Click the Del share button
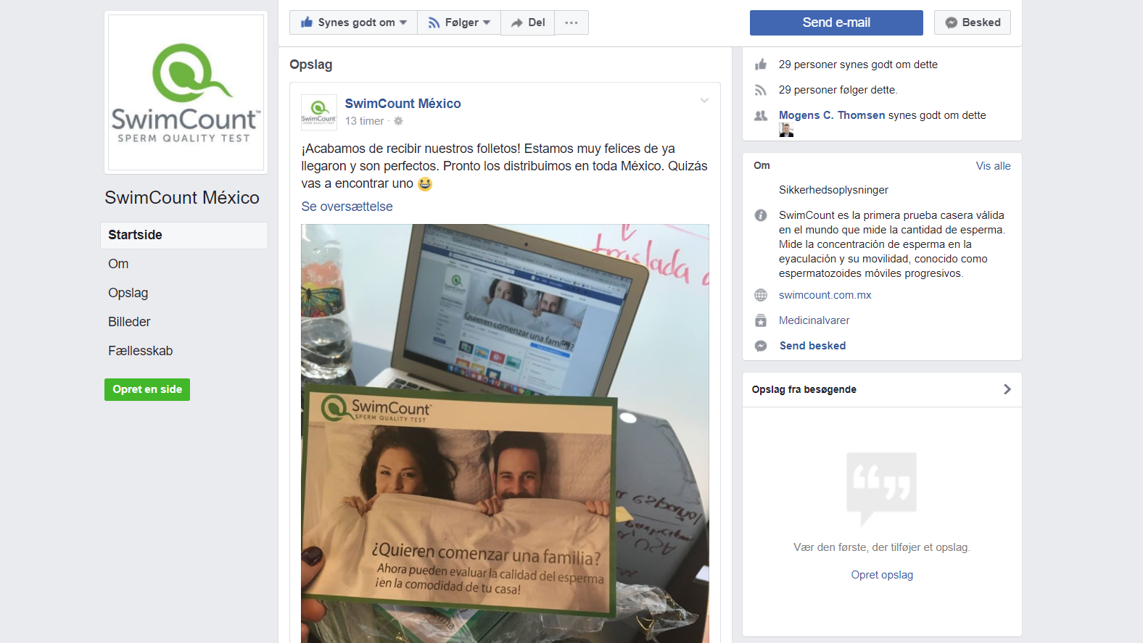Image resolution: width=1143 pixels, height=643 pixels. pyautogui.click(x=528, y=22)
